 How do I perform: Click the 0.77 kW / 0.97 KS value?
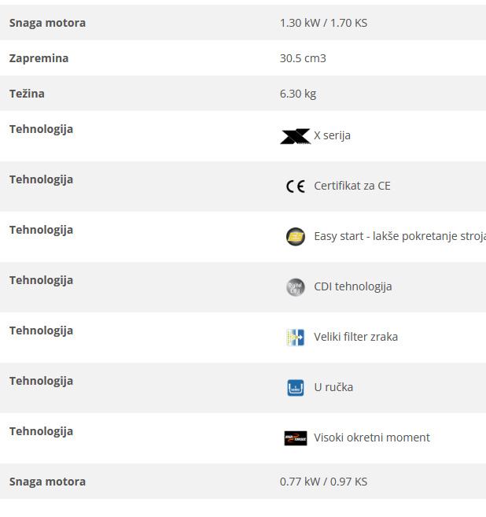click(323, 482)
